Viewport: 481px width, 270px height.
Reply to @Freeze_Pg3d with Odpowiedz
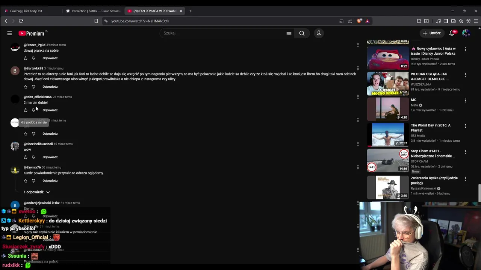click(50, 58)
